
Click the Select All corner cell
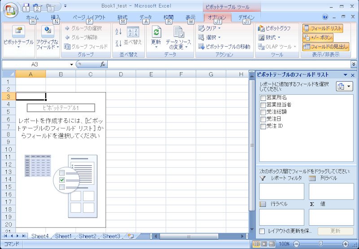coord(9,74)
